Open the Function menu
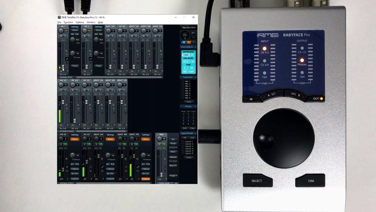Image resolution: width=376 pixels, height=212 pixels. 68,22
